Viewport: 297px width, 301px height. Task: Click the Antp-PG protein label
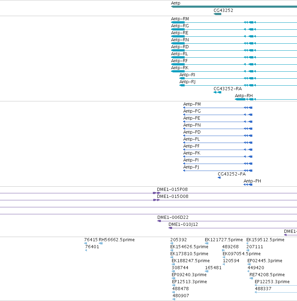(x=192, y=111)
